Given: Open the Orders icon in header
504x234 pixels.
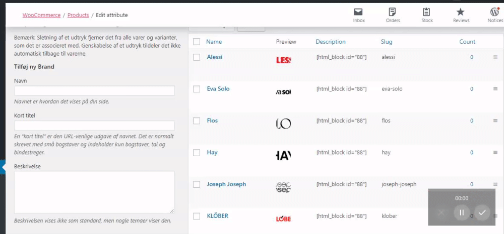Looking at the screenshot, I should [x=393, y=12].
